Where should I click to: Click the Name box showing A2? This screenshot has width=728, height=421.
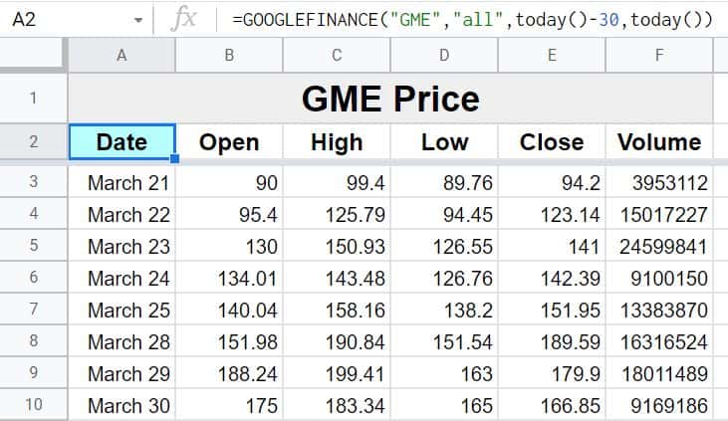[60, 20]
